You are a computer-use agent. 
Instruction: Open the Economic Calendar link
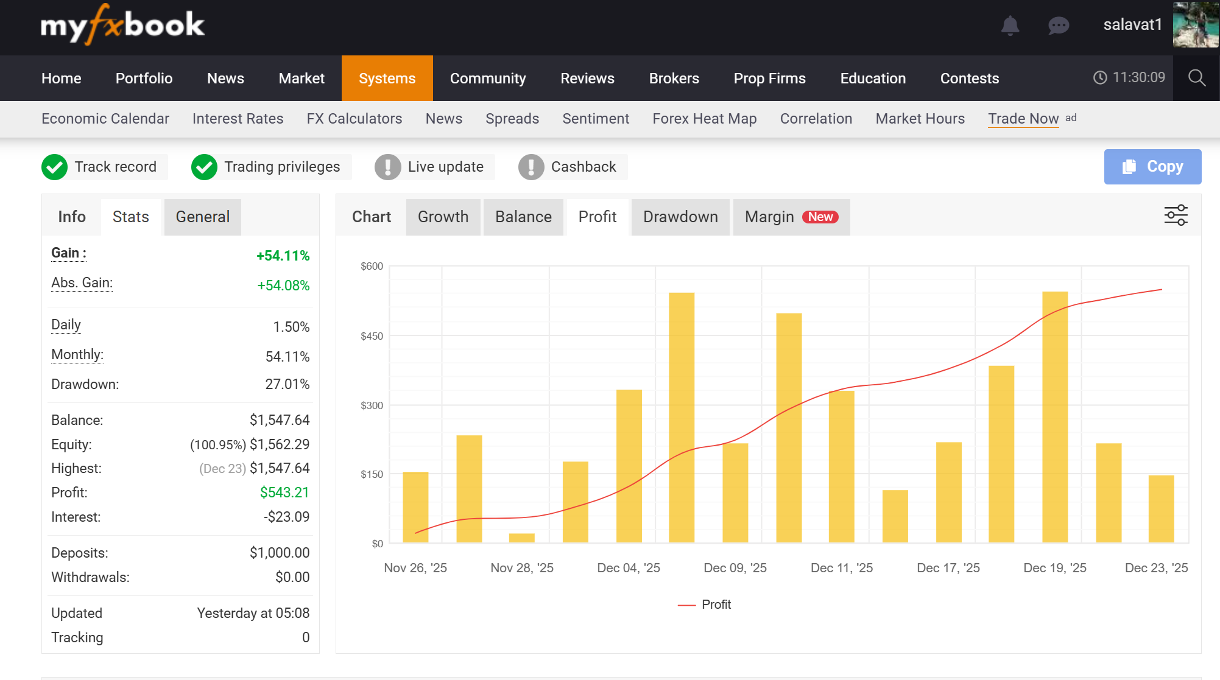(105, 119)
